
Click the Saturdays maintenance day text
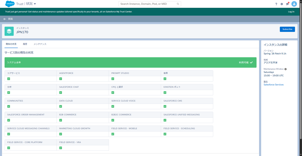269,72
